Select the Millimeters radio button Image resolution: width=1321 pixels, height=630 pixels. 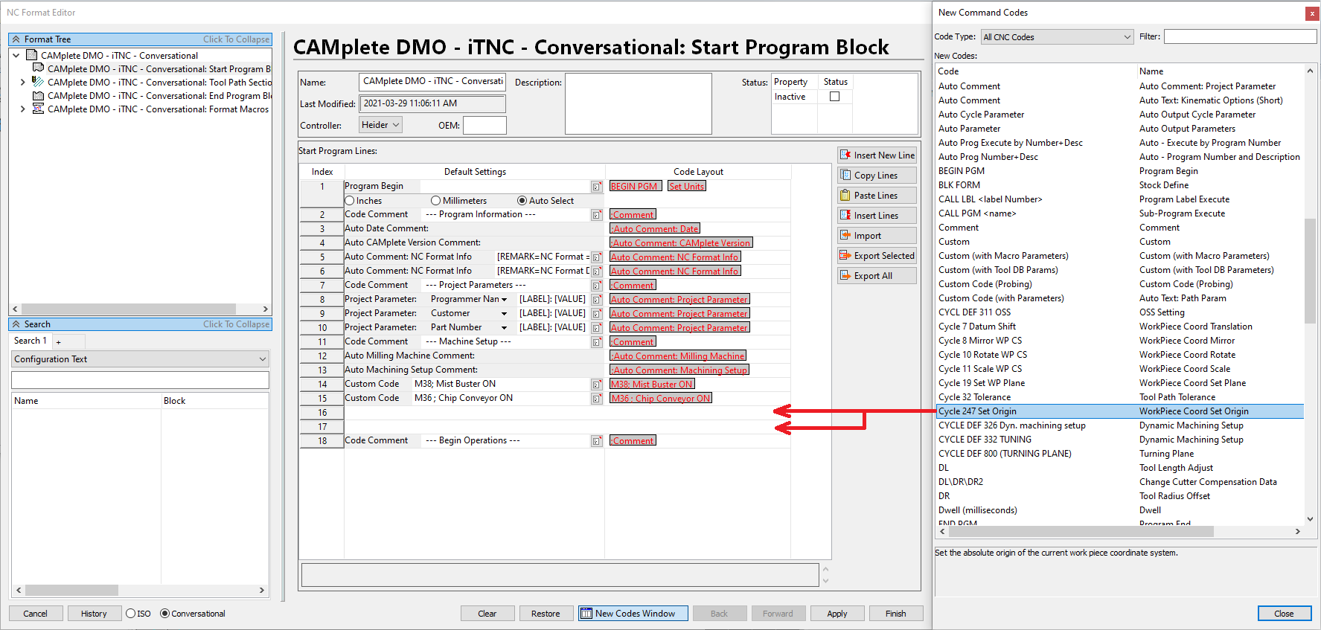click(436, 201)
